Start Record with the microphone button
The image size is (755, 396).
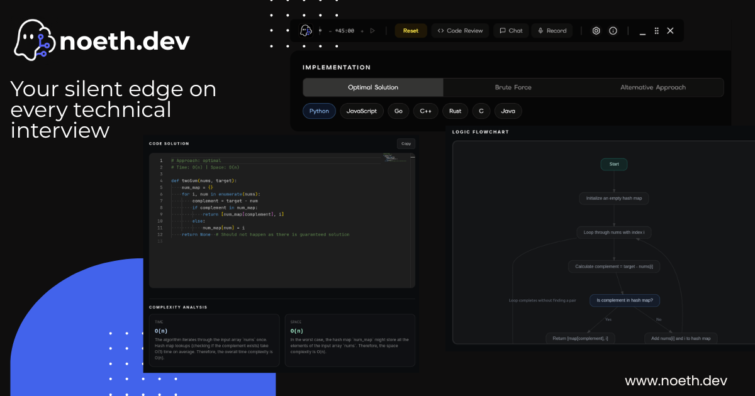(552, 30)
